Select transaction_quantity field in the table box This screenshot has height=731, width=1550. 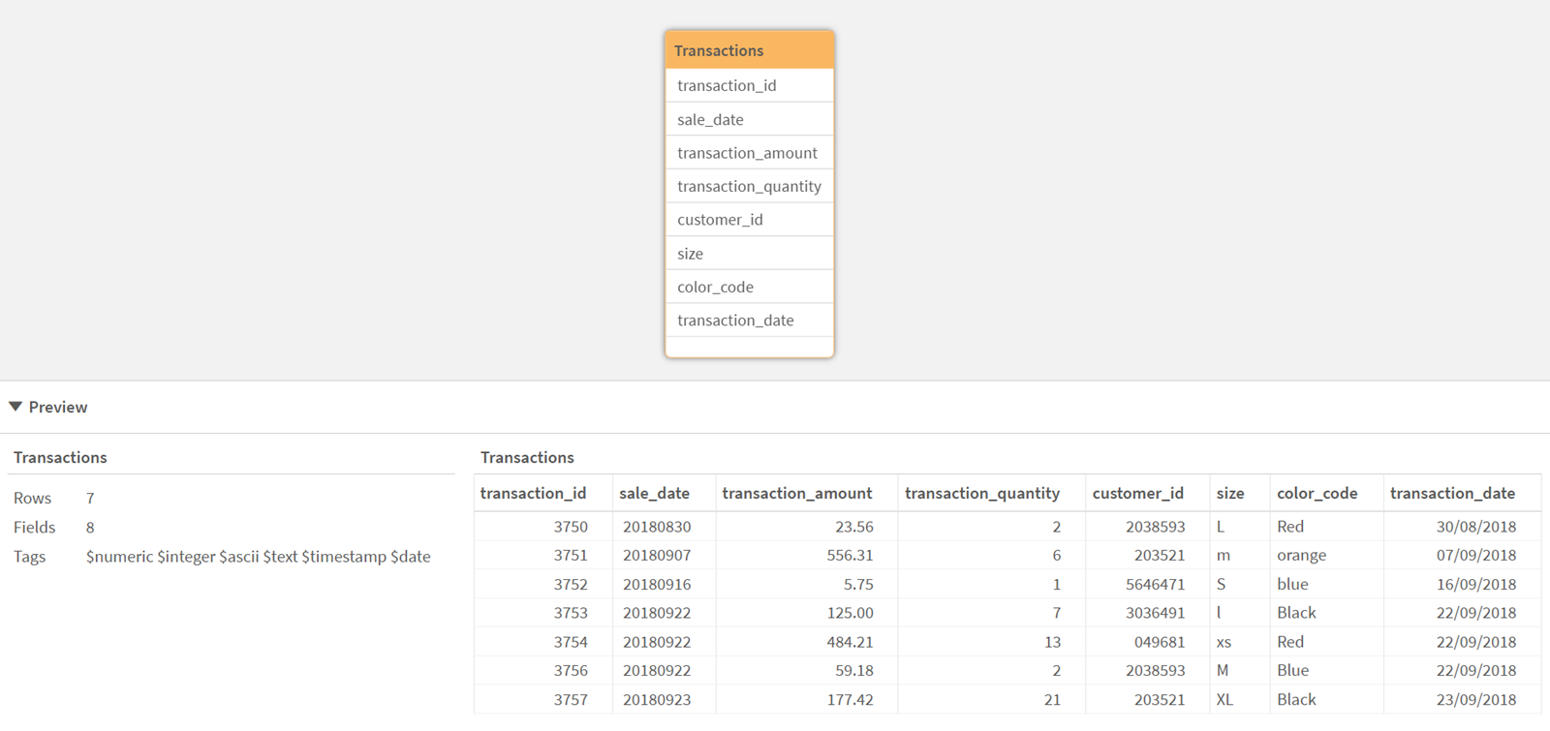[x=749, y=186]
